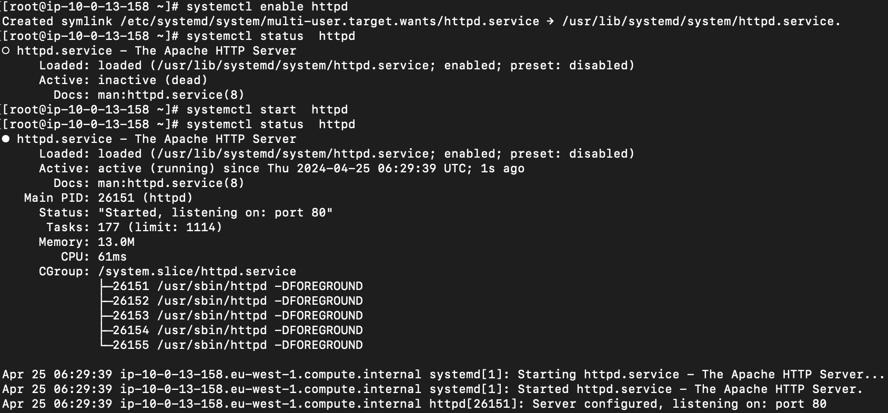The image size is (888, 413).
Task: Click the CGroup /system.slice/httpd.service path
Action: (197, 272)
